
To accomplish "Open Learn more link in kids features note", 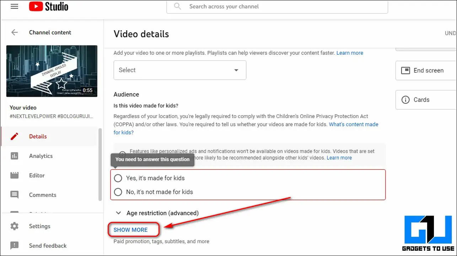I will [x=339, y=158].
